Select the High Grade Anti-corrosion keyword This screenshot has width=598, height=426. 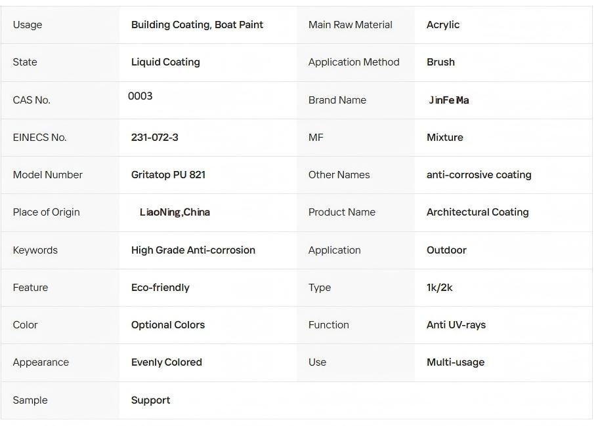coord(193,250)
